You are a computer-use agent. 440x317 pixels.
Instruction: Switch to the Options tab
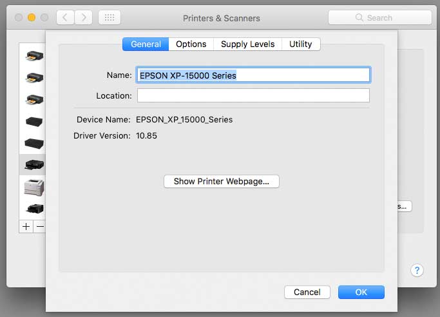point(191,44)
